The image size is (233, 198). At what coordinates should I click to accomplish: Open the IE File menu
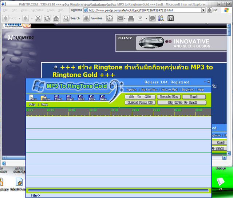click(5, 10)
